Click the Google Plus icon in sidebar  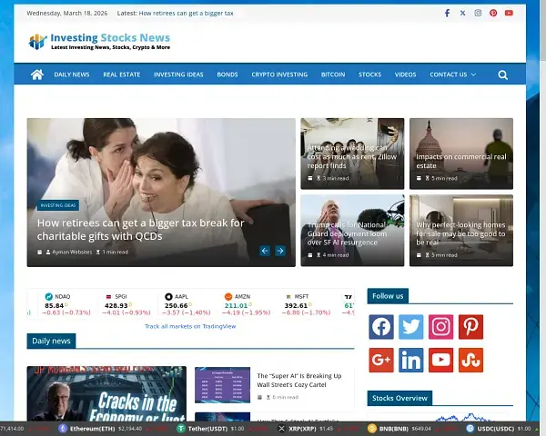click(381, 361)
